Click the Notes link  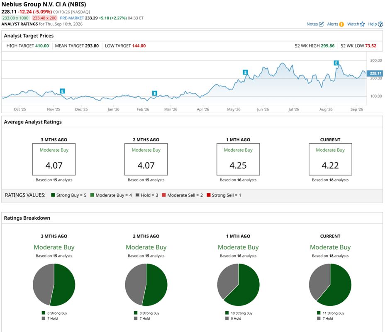click(312, 24)
